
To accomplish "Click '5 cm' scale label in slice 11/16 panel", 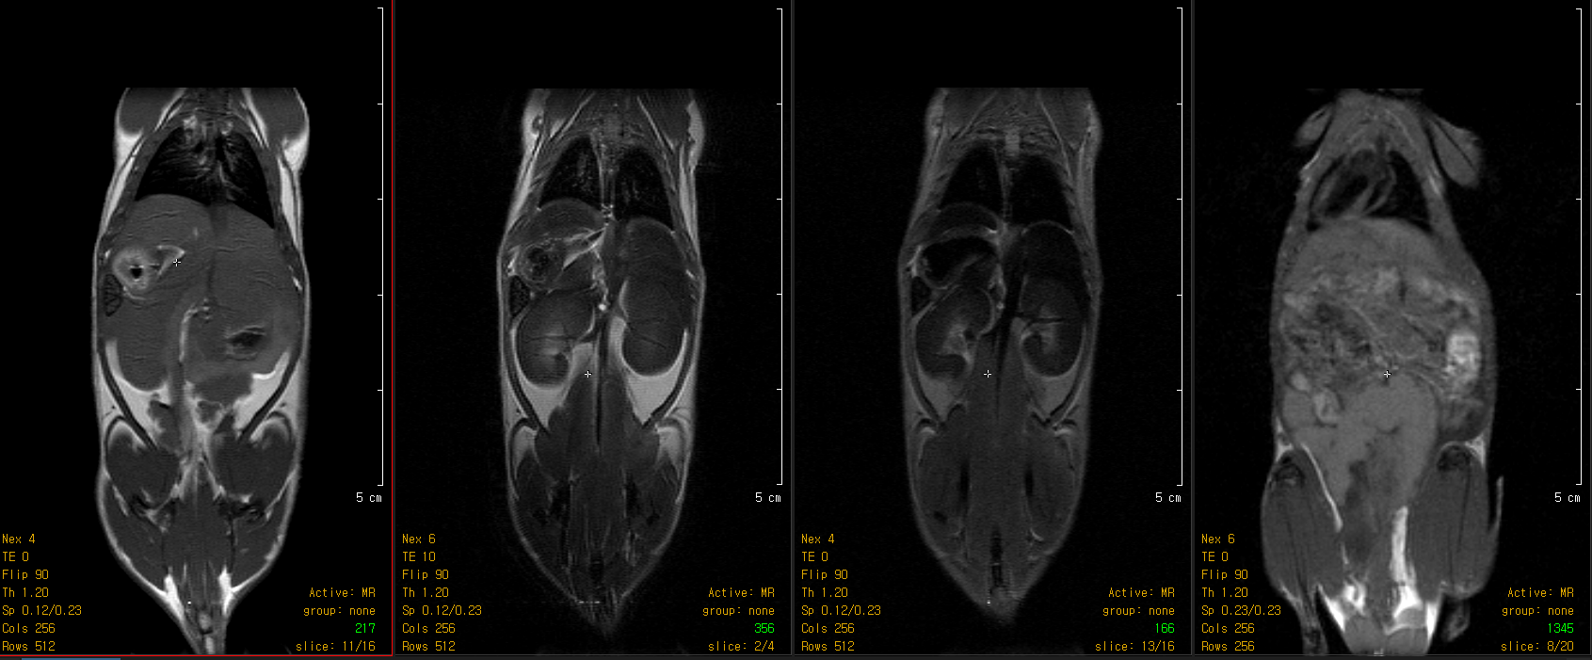I will (369, 497).
